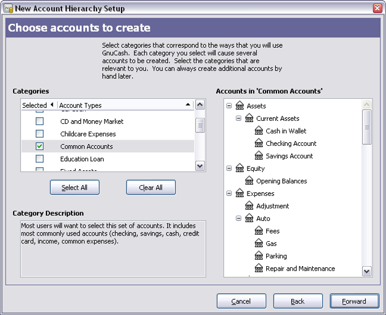This screenshot has width=386, height=315.
Task: Select Checking Account in accounts tree
Action: click(291, 144)
